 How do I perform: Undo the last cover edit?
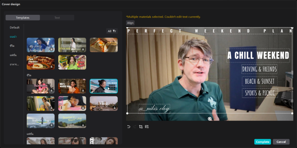point(129,127)
